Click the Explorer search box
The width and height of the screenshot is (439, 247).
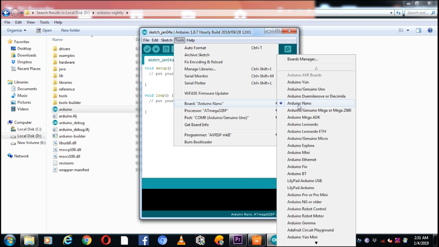pyautogui.click(x=420, y=13)
